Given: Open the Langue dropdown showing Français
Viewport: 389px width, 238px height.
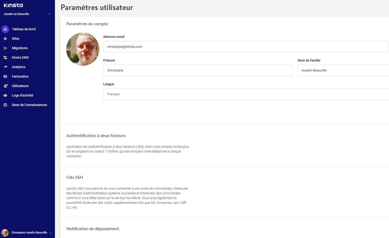Looking at the screenshot, I should click(x=246, y=94).
